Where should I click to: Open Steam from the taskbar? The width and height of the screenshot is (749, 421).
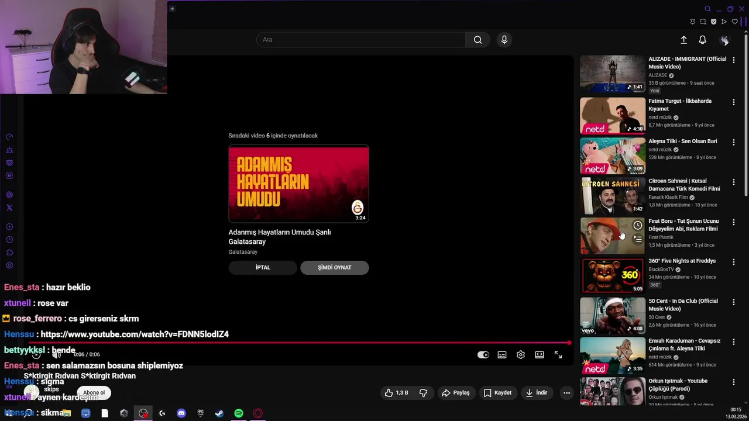coord(219,413)
